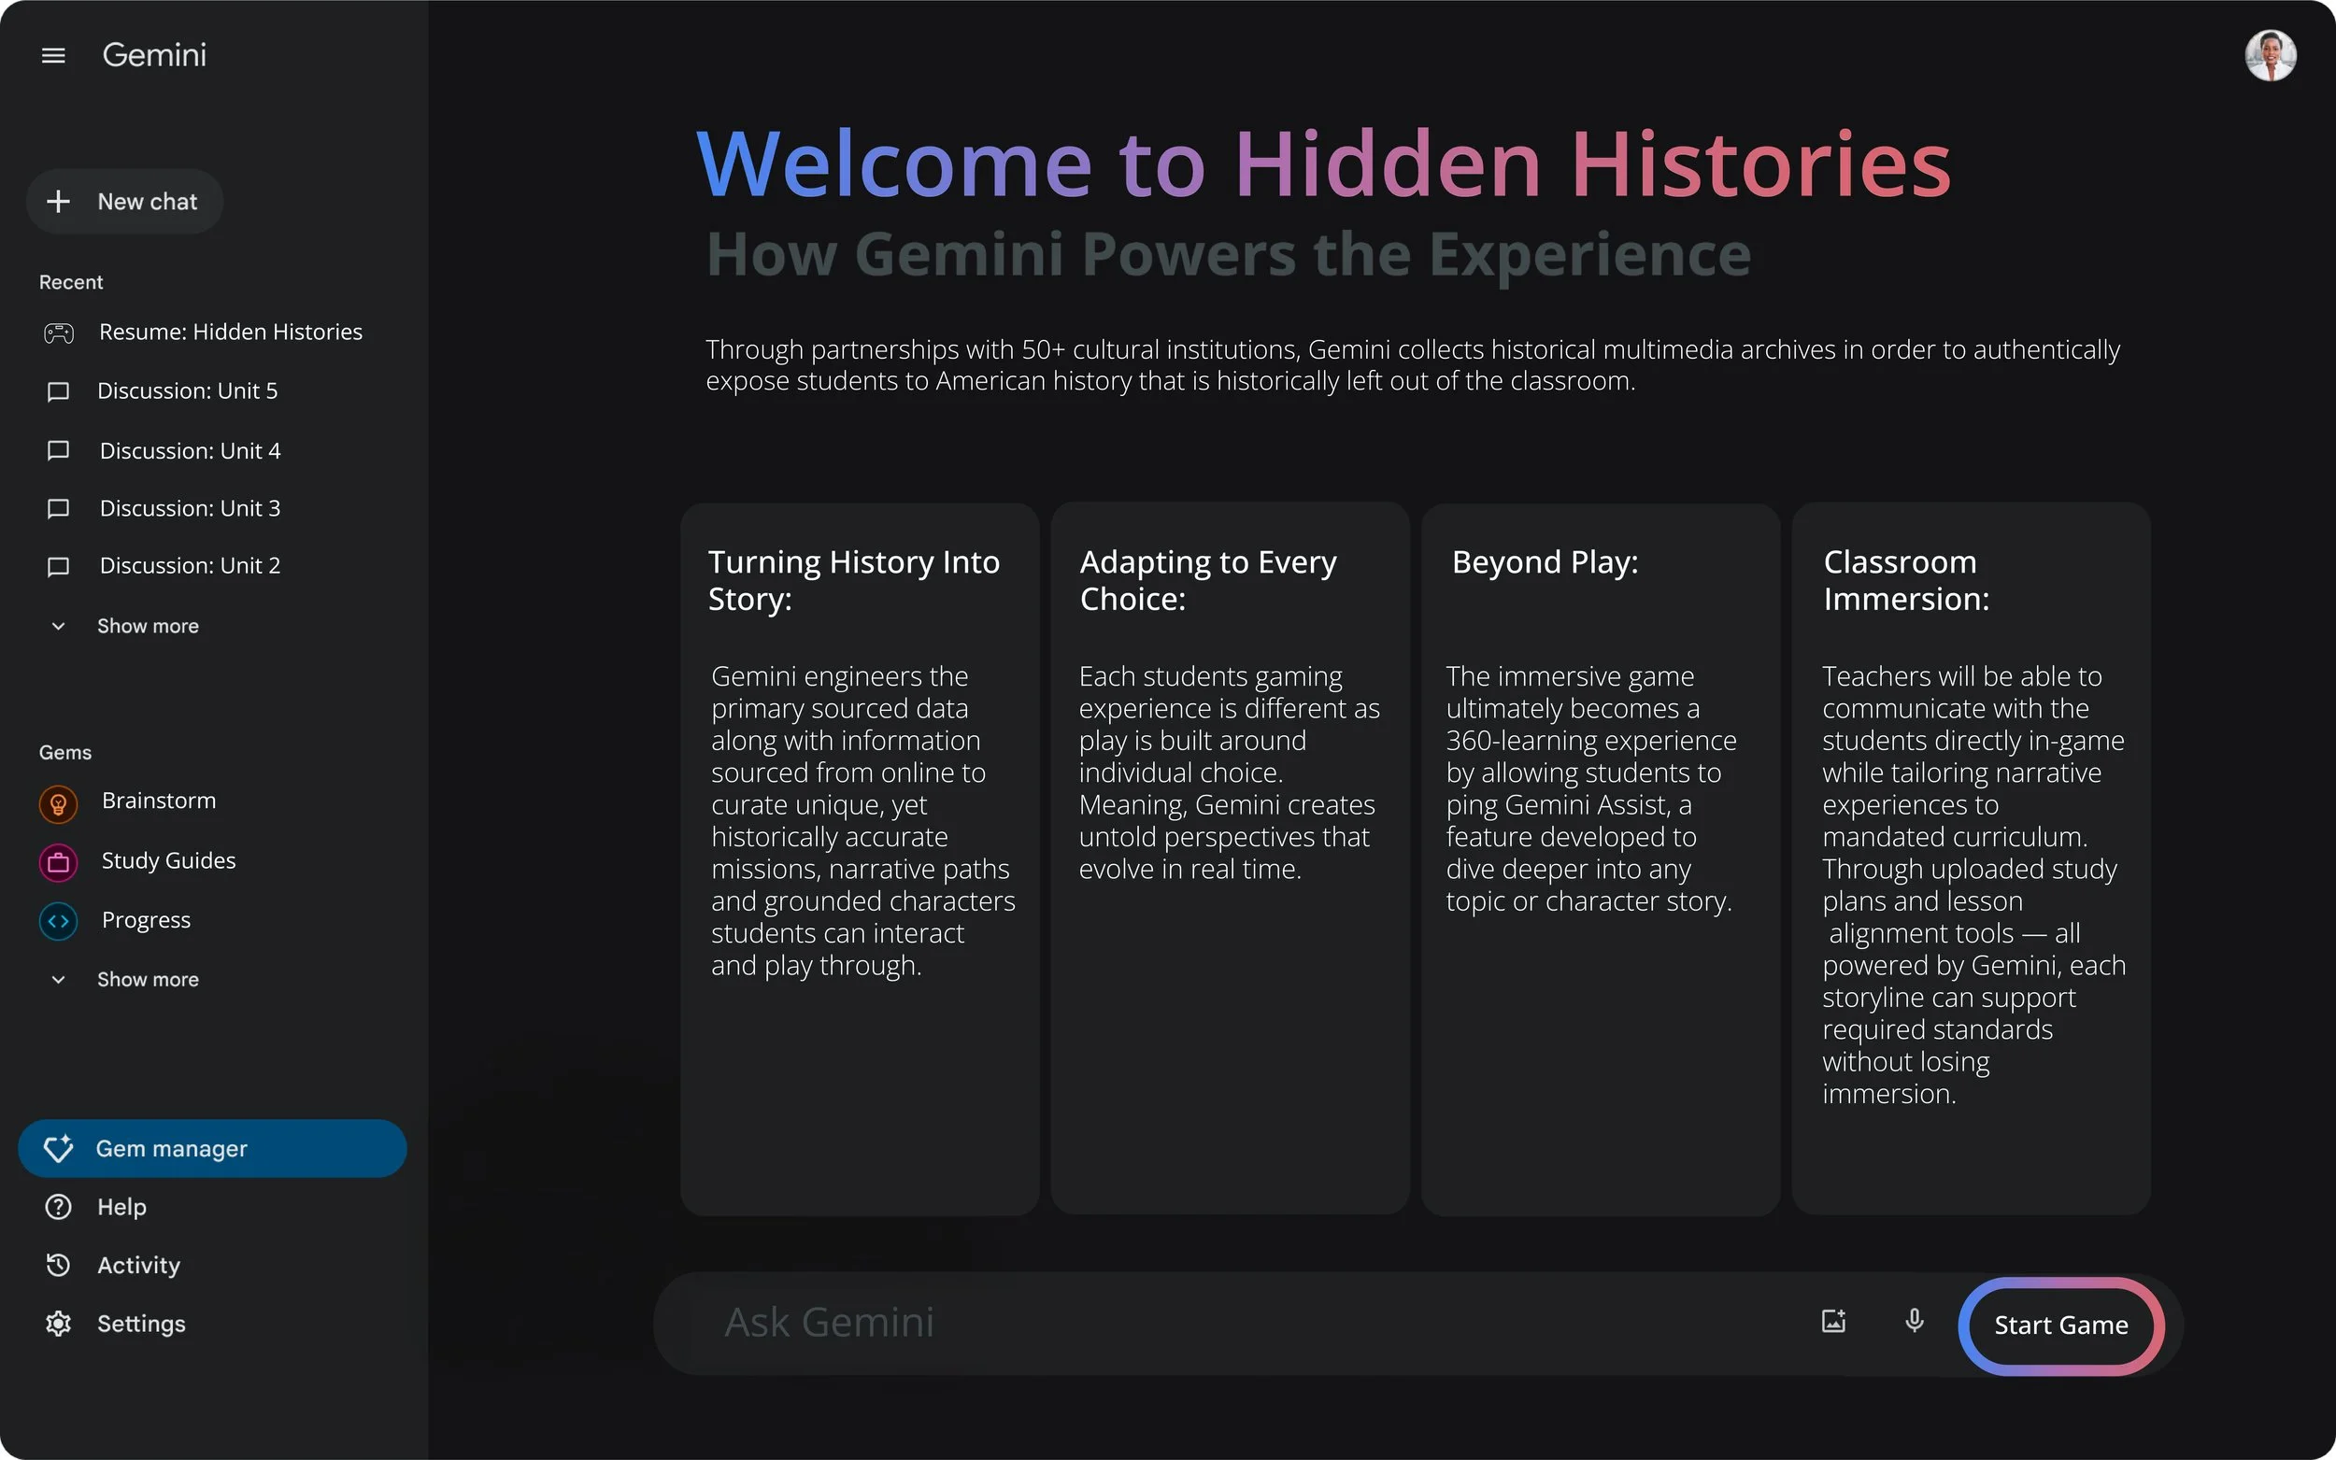Click the blue Progress code icon
The width and height of the screenshot is (2336, 1460).
[58, 921]
